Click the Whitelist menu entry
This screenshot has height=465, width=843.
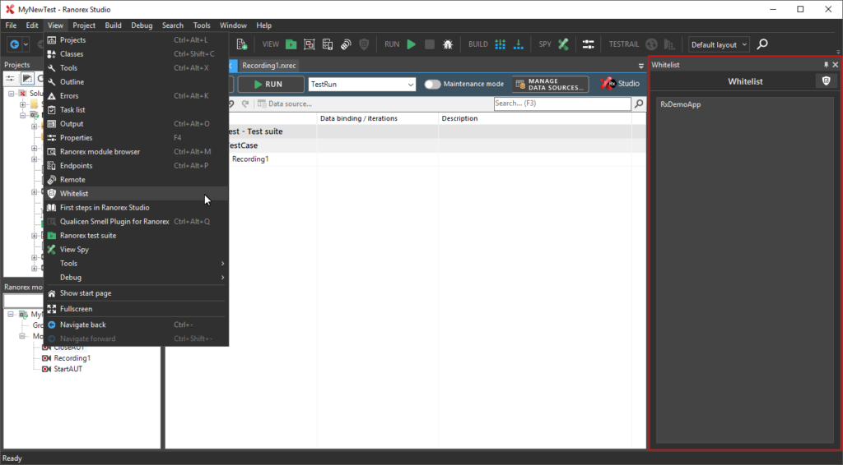click(136, 193)
